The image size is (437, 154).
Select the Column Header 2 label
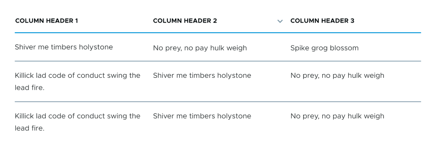(x=185, y=21)
